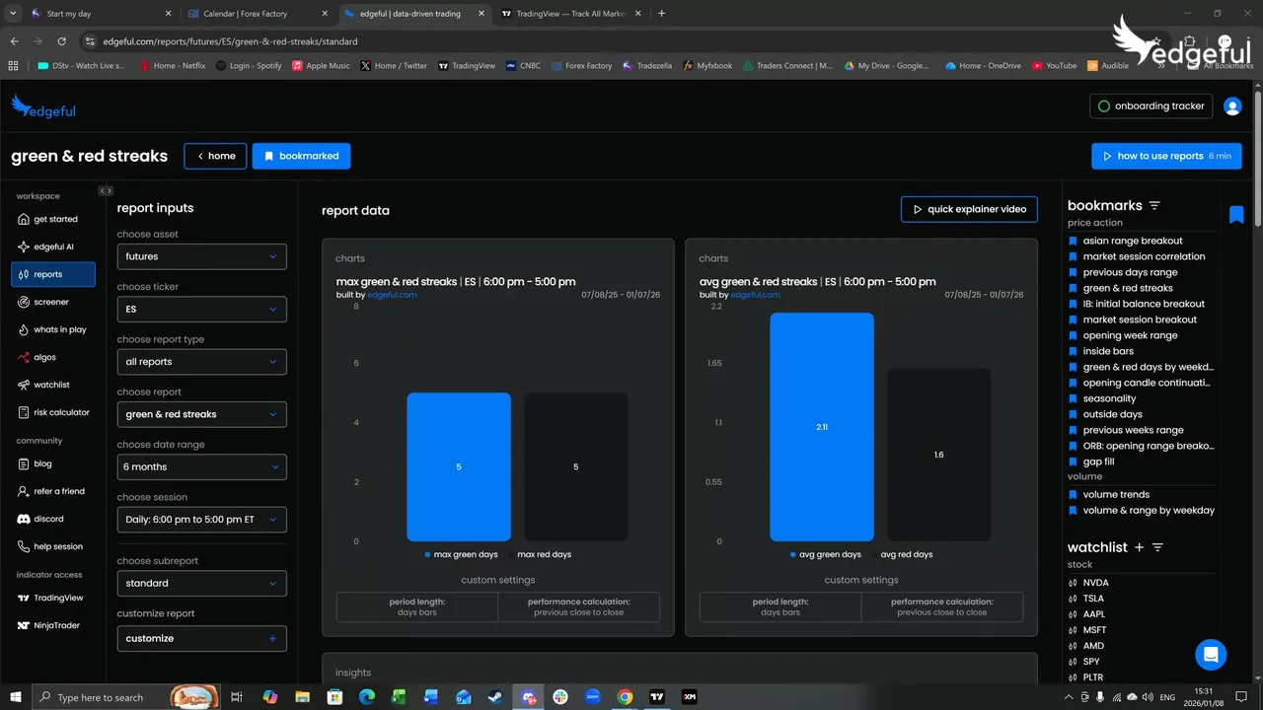This screenshot has width=1263, height=710.
Task: Toggle avg red days legend series
Action: (901, 554)
